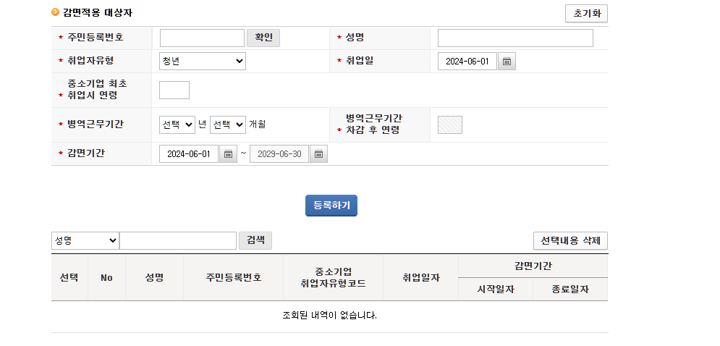This screenshot has height=346, width=720.
Task: Click into the 성명 name field
Action: (515, 38)
